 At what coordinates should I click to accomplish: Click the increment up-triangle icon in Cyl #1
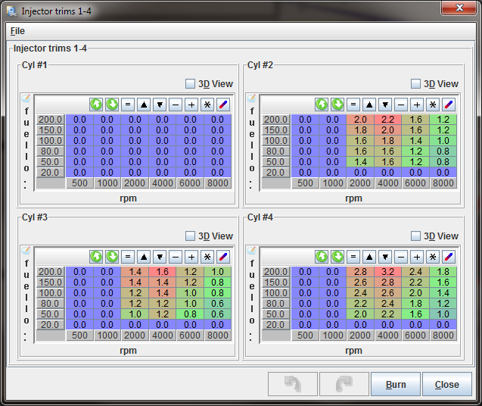pyautogui.click(x=144, y=105)
